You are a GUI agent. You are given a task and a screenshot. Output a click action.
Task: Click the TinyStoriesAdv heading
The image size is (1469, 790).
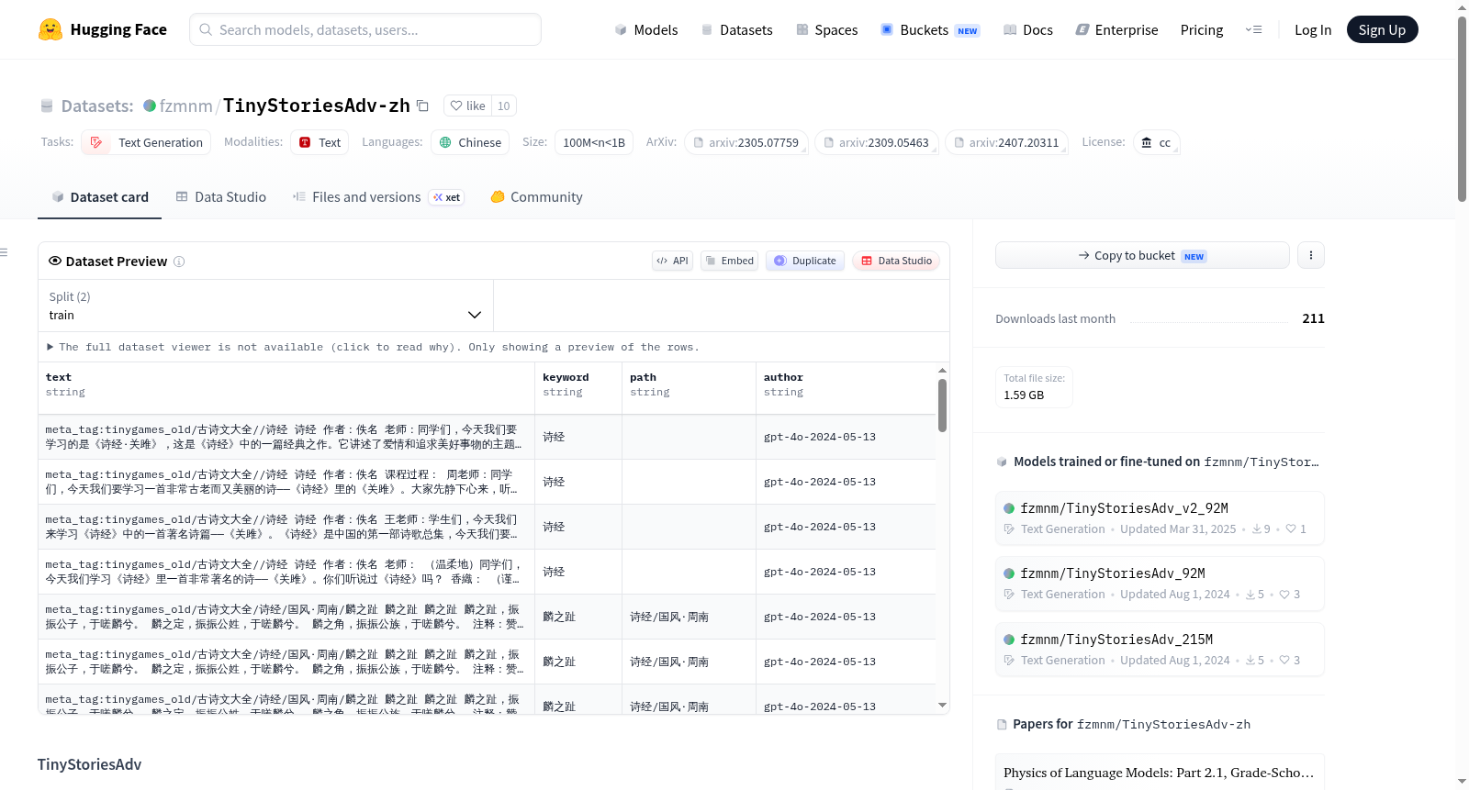pos(89,764)
